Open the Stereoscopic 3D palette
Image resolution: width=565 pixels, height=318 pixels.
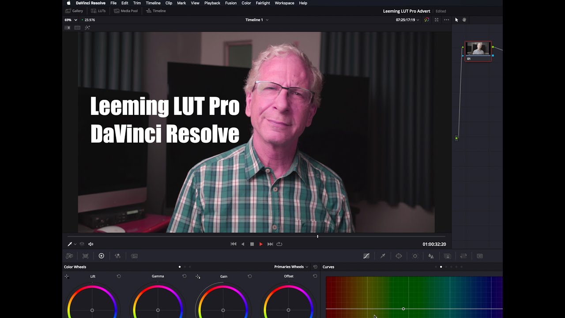point(480,256)
